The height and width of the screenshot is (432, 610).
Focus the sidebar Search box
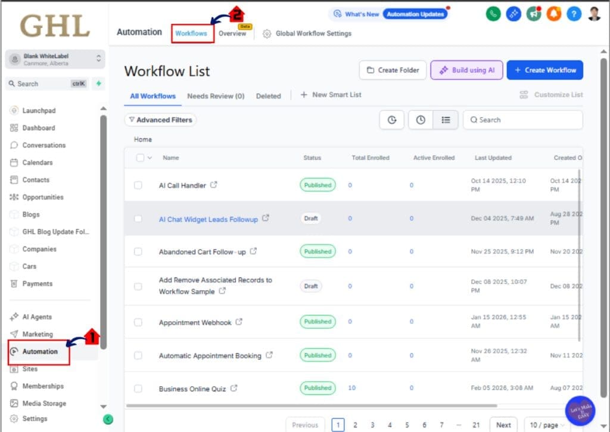(48, 83)
